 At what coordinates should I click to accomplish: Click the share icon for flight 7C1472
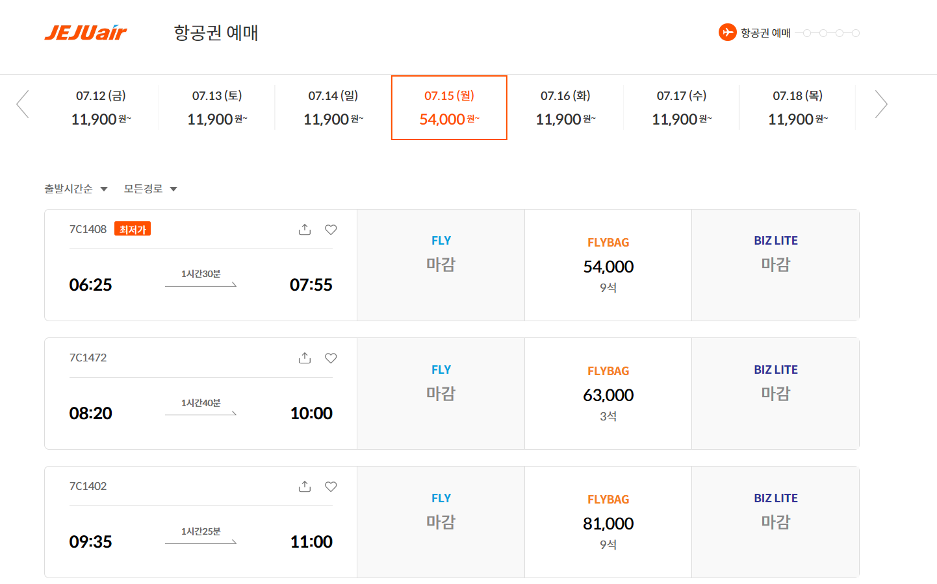[x=304, y=358]
